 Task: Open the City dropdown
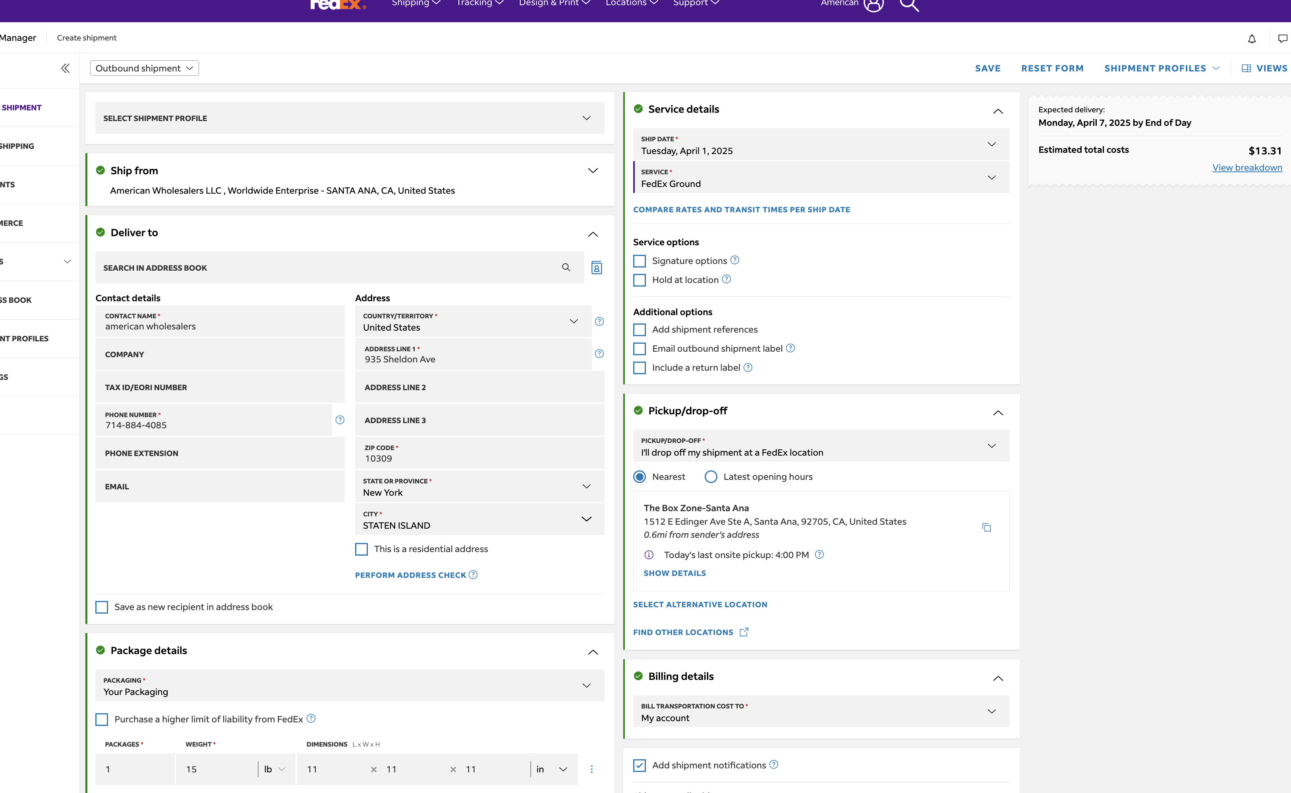click(480, 519)
